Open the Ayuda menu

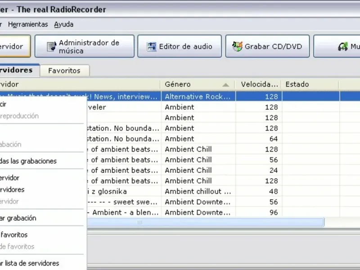(x=63, y=24)
